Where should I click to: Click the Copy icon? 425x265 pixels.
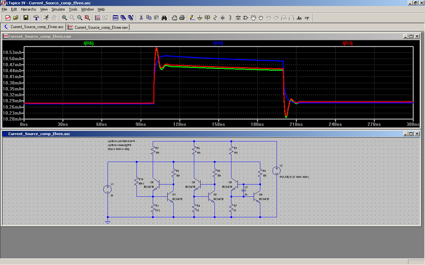point(149,18)
